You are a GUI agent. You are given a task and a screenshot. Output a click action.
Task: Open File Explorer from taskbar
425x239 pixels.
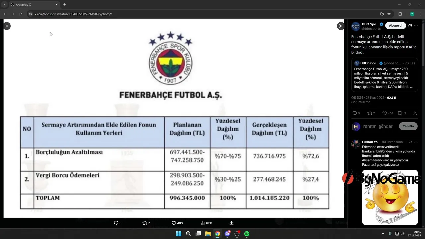(x=208, y=234)
